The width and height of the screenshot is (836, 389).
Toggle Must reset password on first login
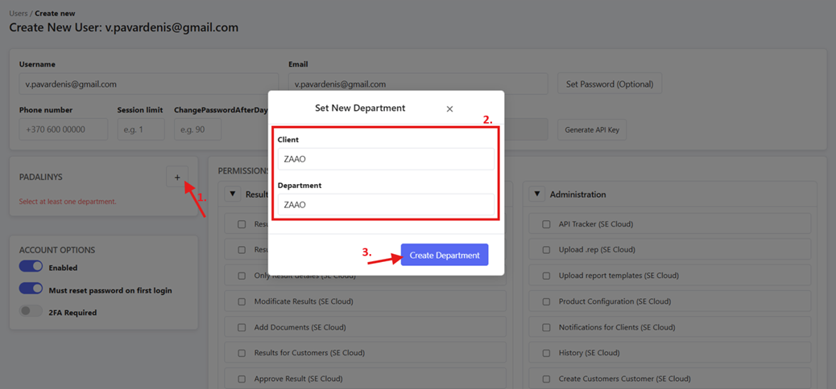click(x=31, y=289)
